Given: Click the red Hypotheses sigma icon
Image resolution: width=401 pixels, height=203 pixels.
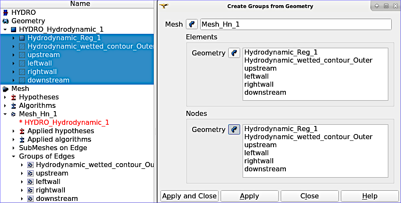Looking at the screenshot, I should (14, 97).
